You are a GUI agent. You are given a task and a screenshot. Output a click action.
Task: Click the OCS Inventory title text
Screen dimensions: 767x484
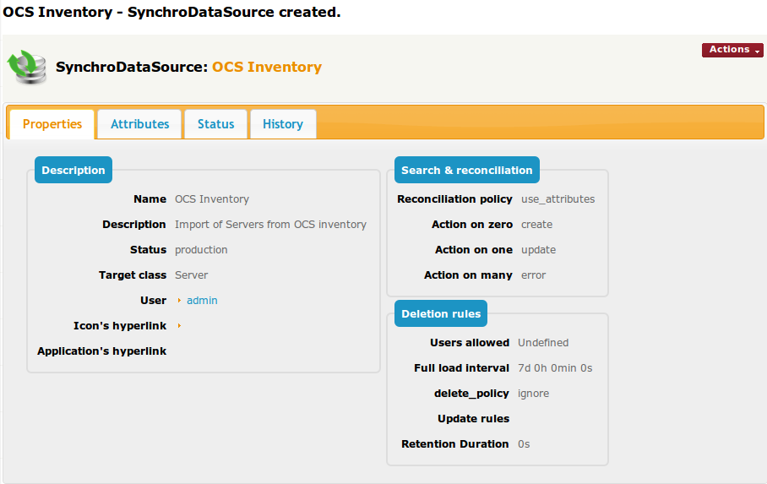[x=266, y=67]
